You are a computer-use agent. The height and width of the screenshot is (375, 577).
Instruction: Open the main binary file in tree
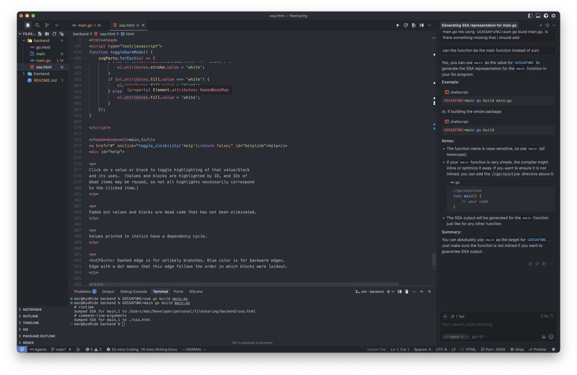coord(43,54)
